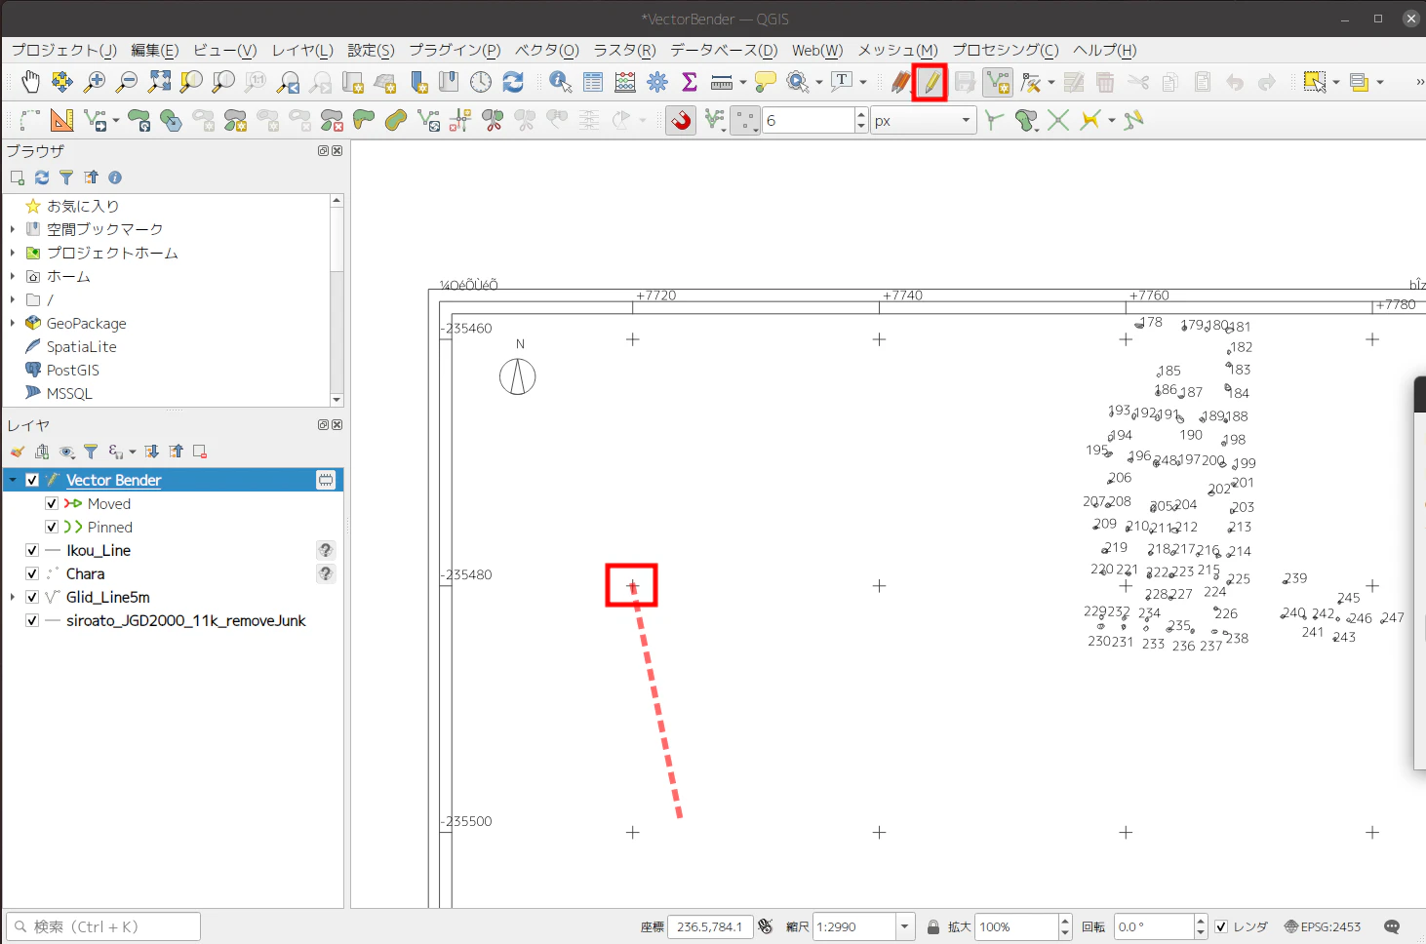The width and height of the screenshot is (1426, 944).
Task: Click the Show Map Tips icon
Action: click(x=766, y=82)
